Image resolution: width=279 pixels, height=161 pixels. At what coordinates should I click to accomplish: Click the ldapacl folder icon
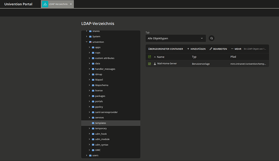(93, 80)
